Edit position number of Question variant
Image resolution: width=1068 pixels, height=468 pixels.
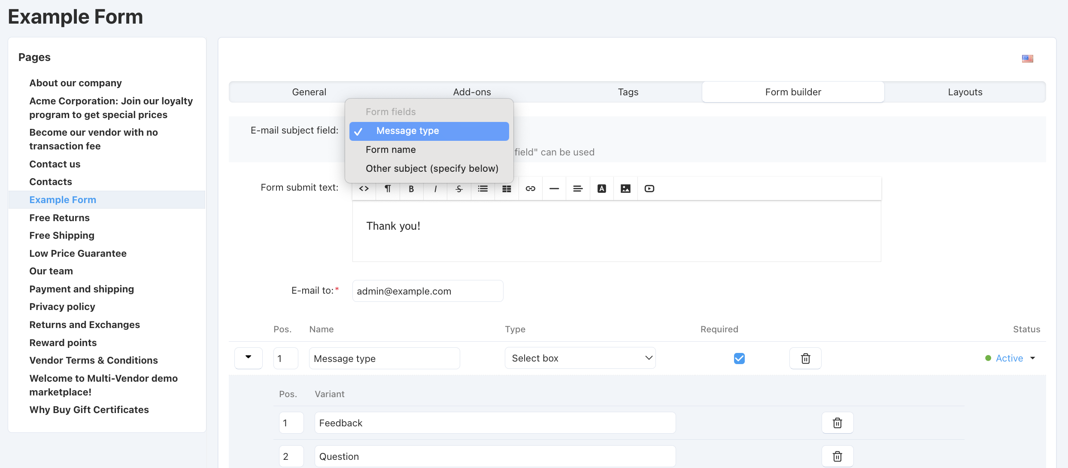291,456
